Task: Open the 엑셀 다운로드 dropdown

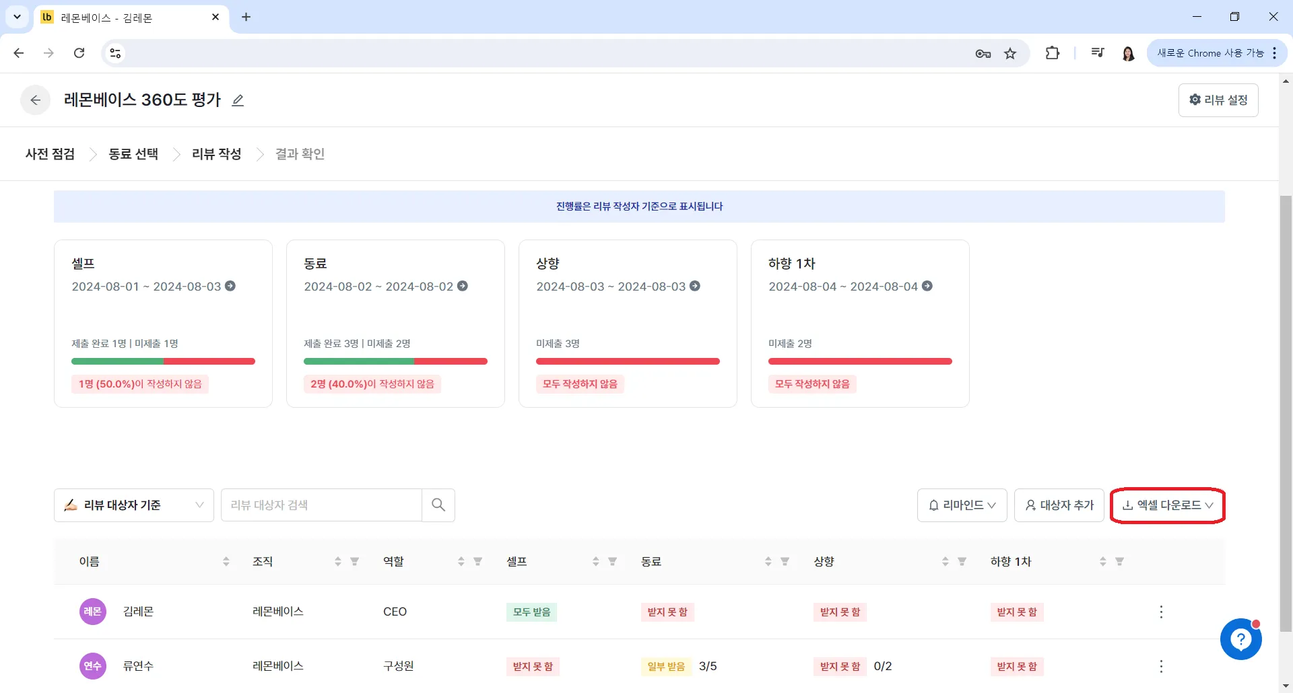Action: pyautogui.click(x=1168, y=505)
